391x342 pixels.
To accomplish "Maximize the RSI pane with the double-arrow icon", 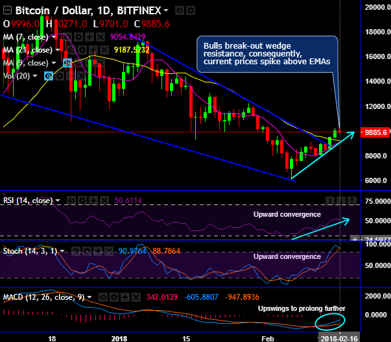I will click(351, 201).
